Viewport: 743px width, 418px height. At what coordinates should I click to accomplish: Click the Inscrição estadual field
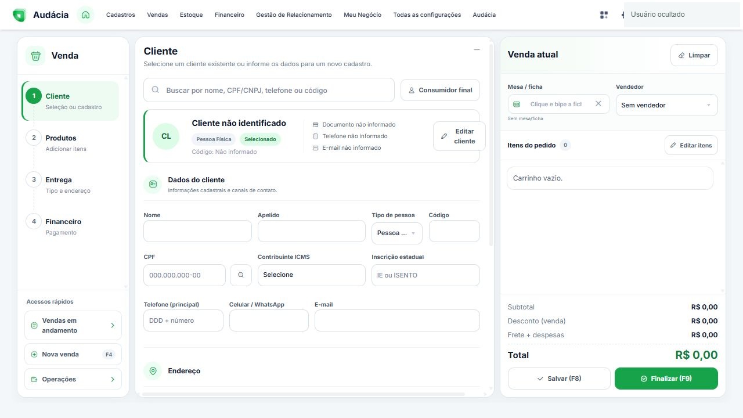click(x=425, y=275)
